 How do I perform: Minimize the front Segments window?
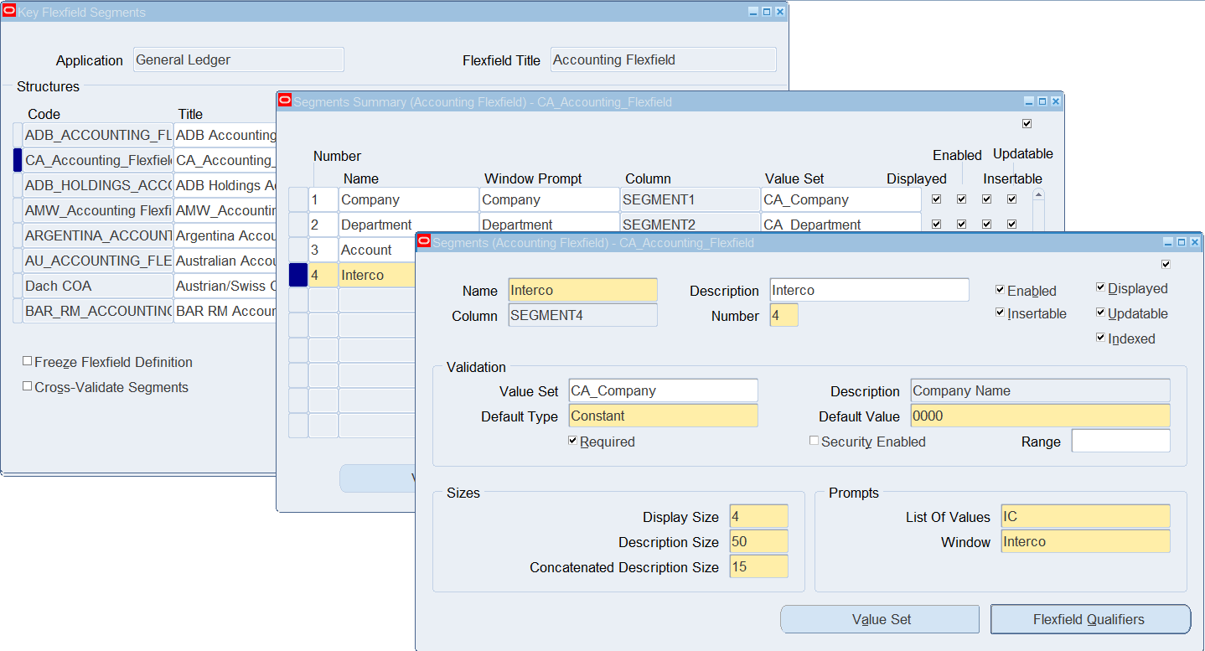point(1168,242)
